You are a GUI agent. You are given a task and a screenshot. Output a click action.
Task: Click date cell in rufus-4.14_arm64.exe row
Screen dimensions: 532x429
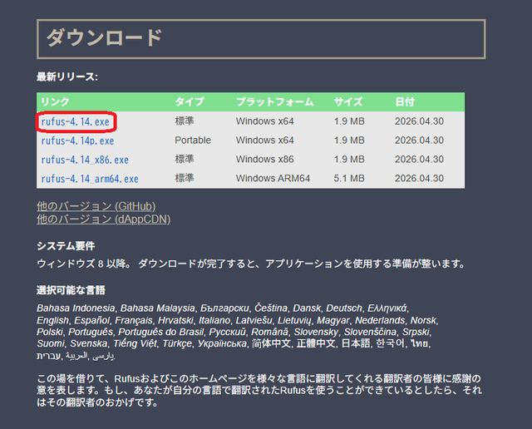tap(419, 178)
